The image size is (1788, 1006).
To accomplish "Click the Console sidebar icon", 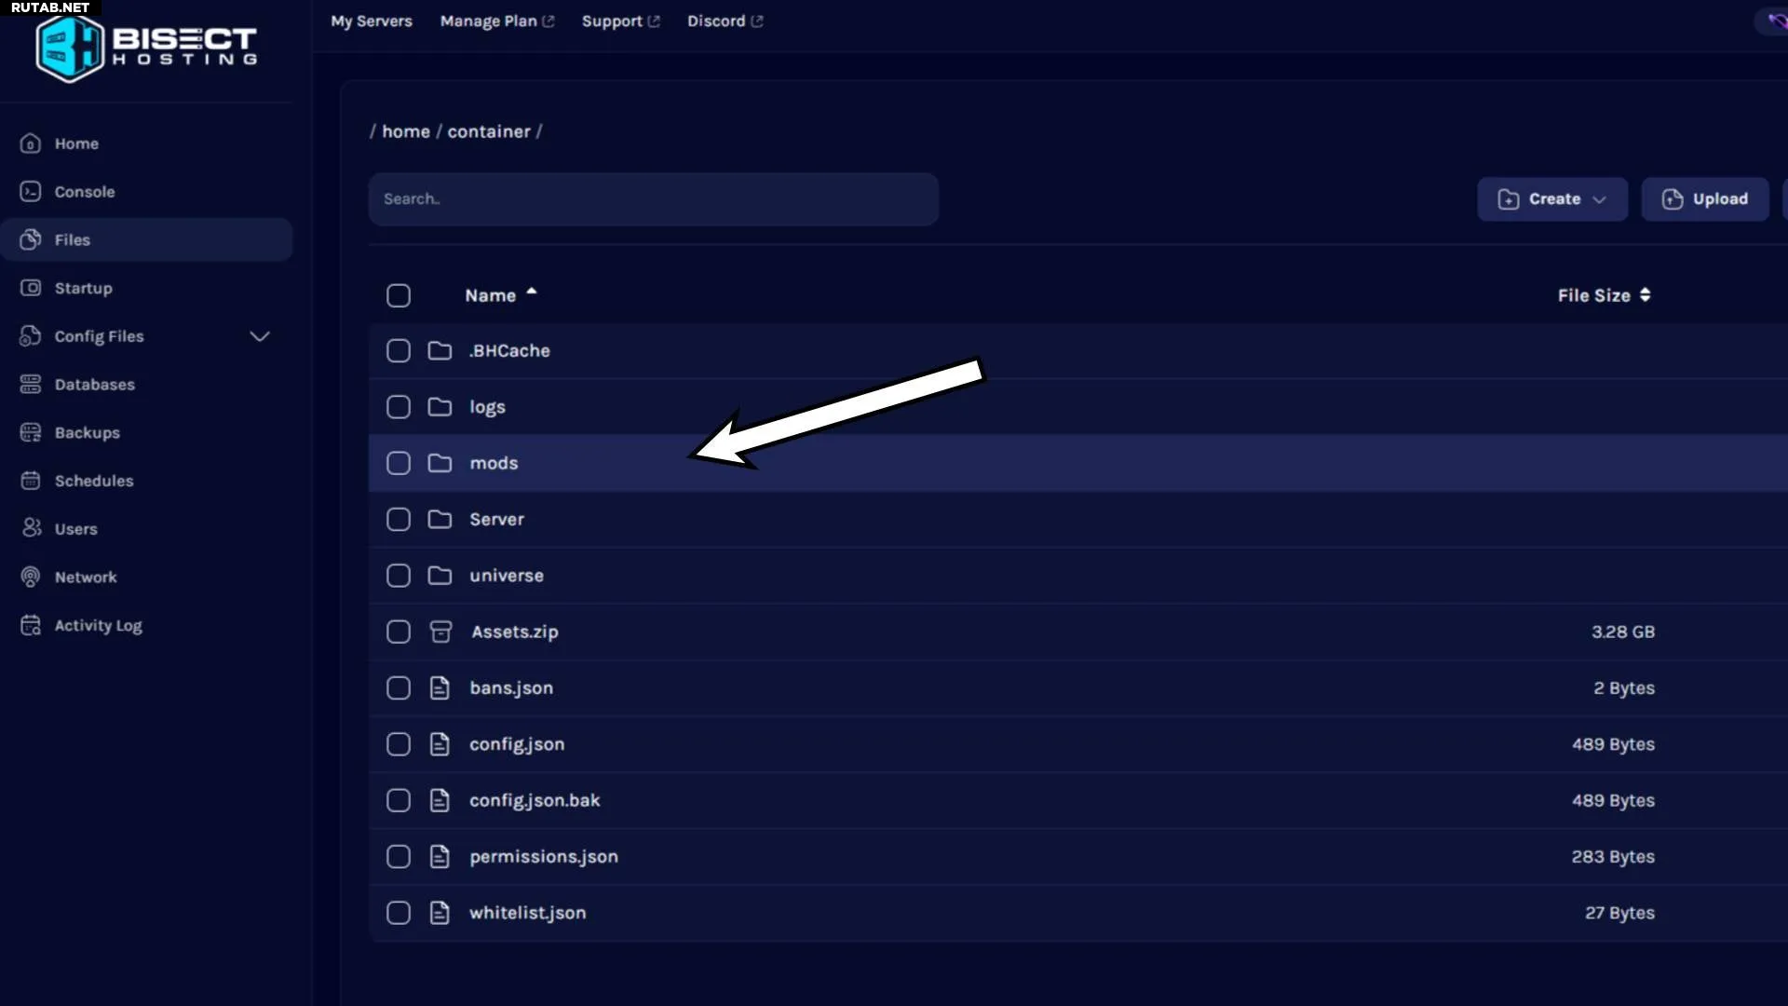I will click(x=31, y=191).
